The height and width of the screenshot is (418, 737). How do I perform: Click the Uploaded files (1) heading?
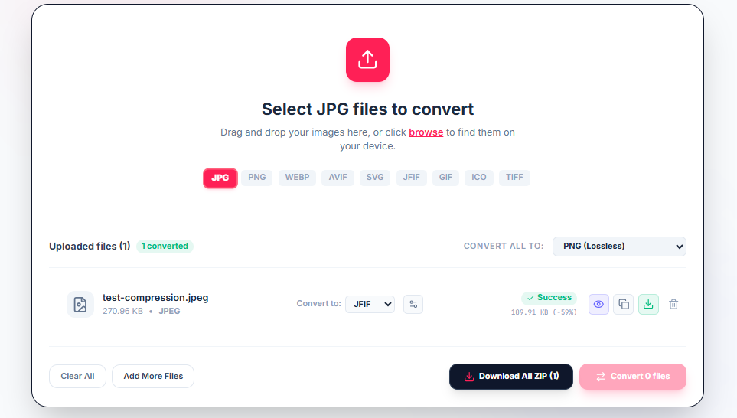90,247
